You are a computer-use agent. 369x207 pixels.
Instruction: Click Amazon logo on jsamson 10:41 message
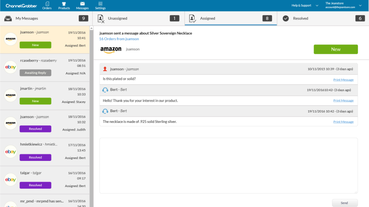tap(11, 39)
